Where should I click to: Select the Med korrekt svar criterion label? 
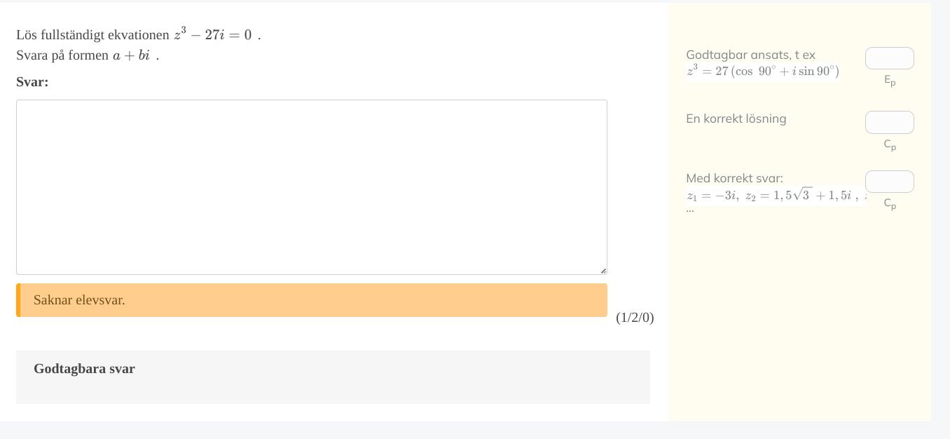pyautogui.click(x=734, y=178)
